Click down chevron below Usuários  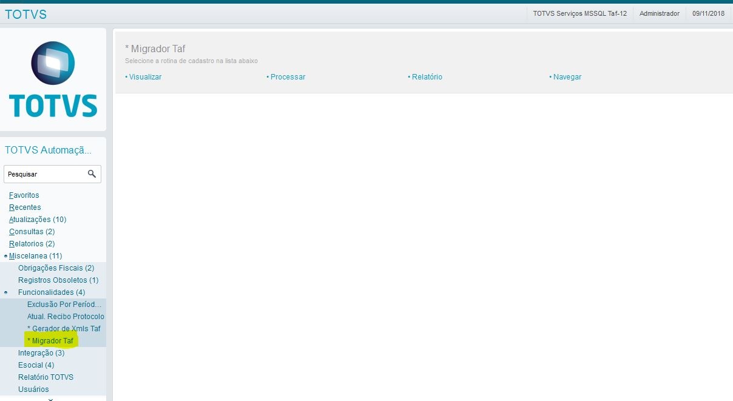[51, 399]
